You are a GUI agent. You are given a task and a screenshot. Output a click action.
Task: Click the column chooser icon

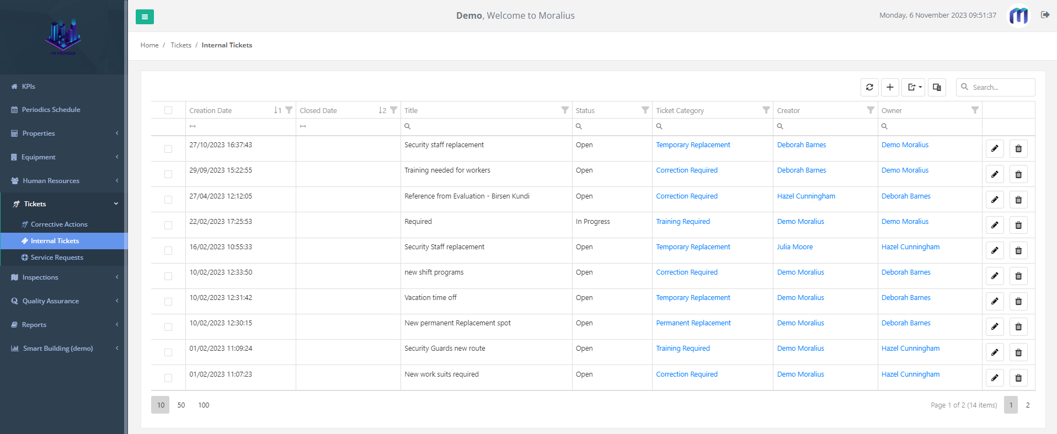click(937, 87)
